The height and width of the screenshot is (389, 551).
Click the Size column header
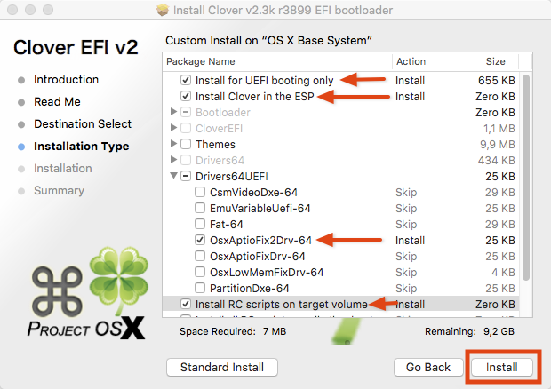(x=489, y=61)
